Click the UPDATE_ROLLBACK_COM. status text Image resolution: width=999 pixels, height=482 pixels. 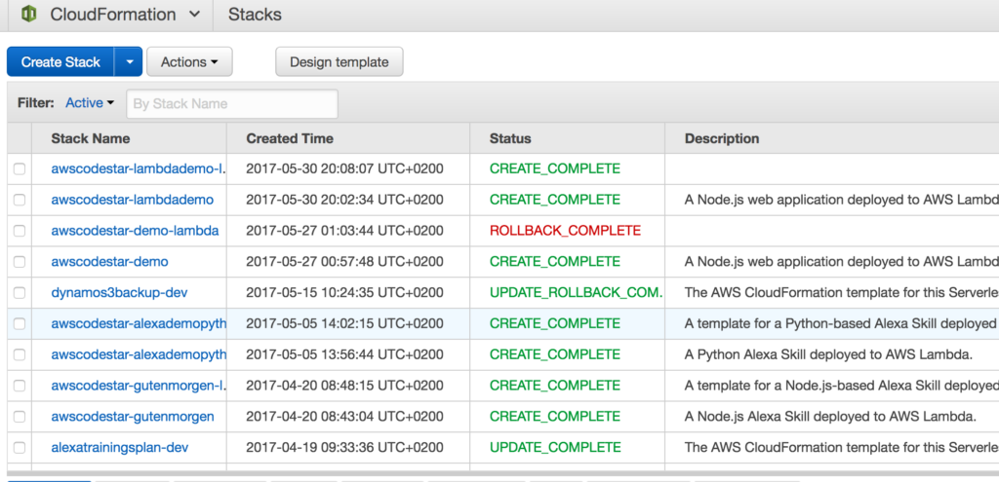576,292
